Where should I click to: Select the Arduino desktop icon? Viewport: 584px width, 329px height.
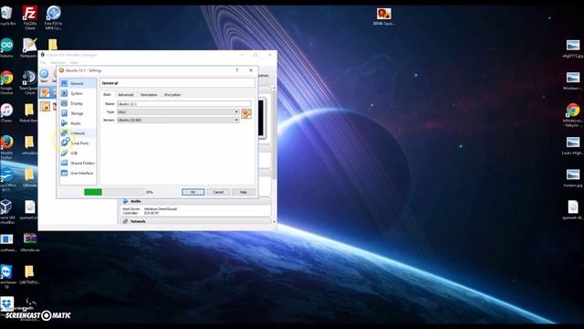pyautogui.click(x=6, y=48)
